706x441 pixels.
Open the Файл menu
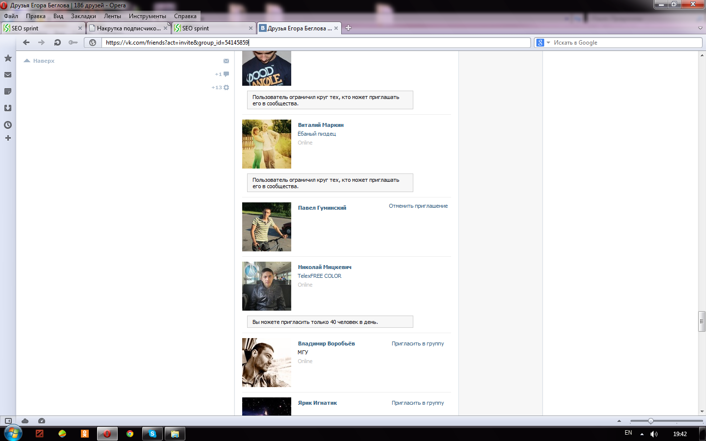pyautogui.click(x=11, y=16)
